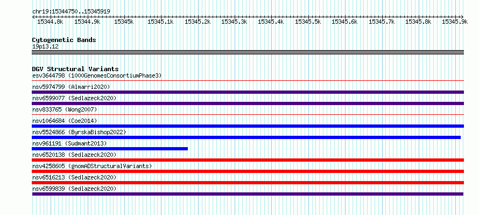Open nsv6516213 (Sedlazeck2020) variant label

[74, 177]
